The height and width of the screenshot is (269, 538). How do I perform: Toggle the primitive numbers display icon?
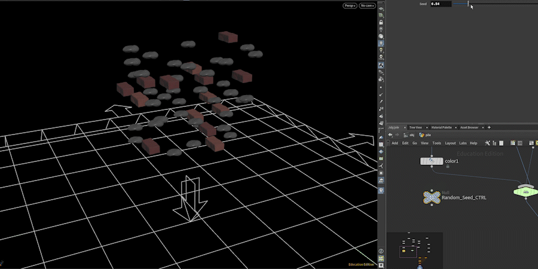click(x=381, y=123)
